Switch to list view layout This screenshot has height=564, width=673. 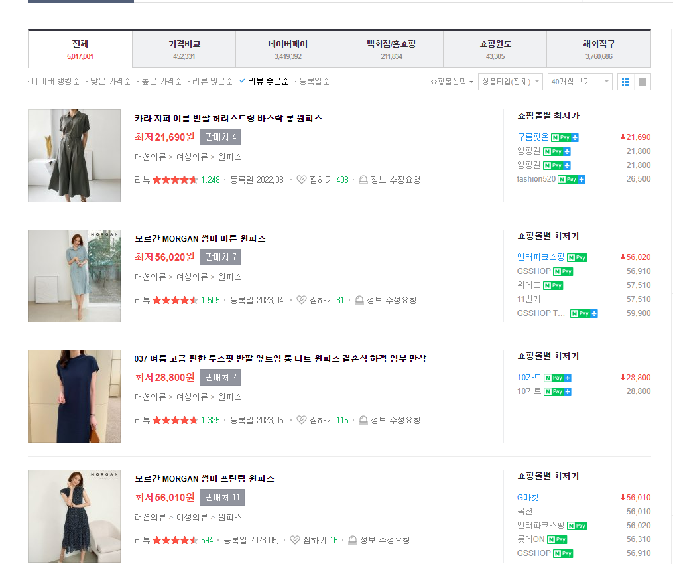point(626,81)
